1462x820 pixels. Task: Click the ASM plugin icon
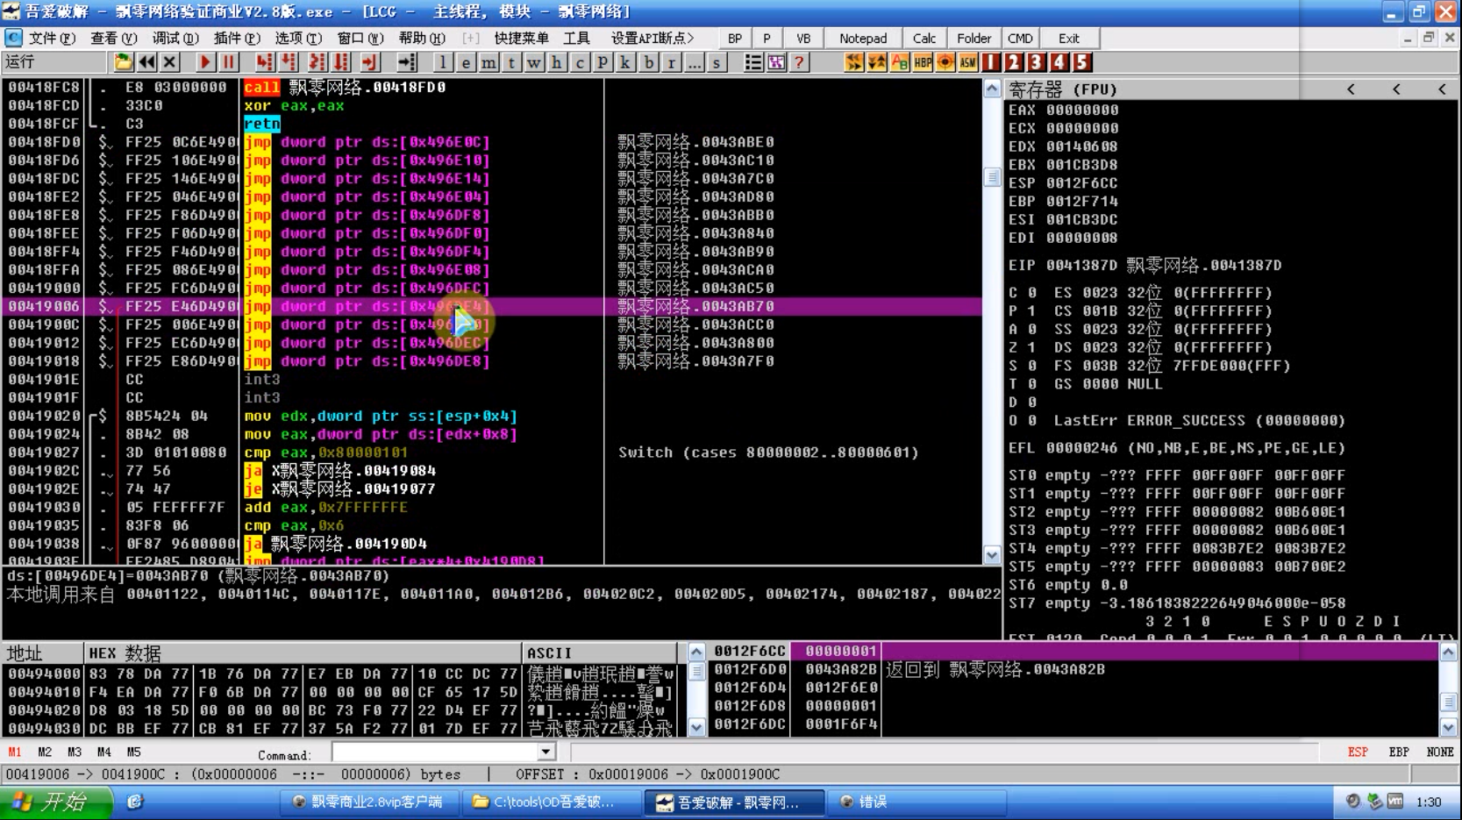tap(968, 62)
